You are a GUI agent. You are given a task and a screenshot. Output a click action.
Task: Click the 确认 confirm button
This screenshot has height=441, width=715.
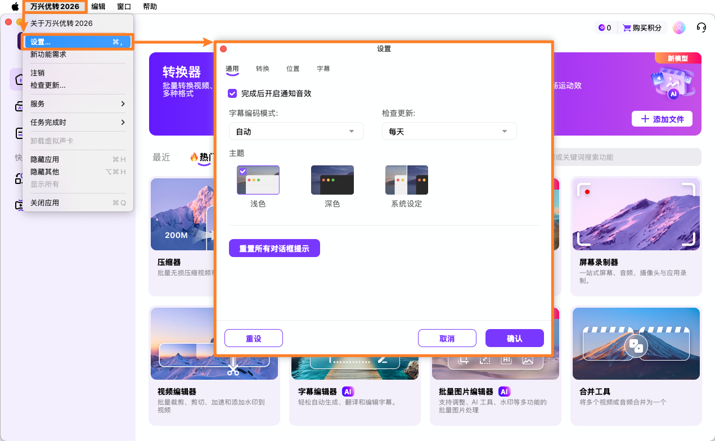[514, 338]
